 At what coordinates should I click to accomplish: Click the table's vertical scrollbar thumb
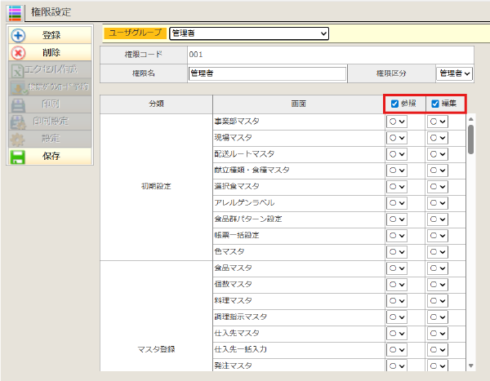pos(471,139)
